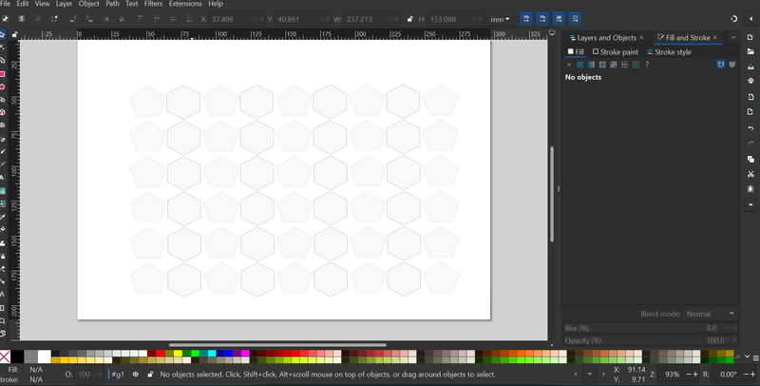Toggle layer lock in status bar
The width and height of the screenshot is (760, 386).
point(149,375)
